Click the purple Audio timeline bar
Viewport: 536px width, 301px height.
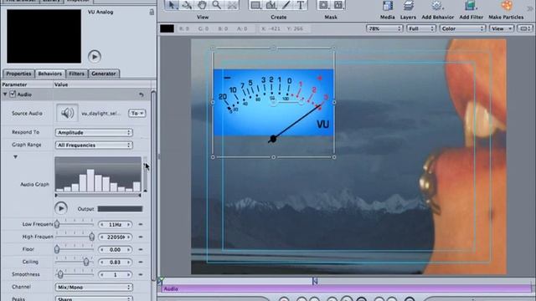347,288
